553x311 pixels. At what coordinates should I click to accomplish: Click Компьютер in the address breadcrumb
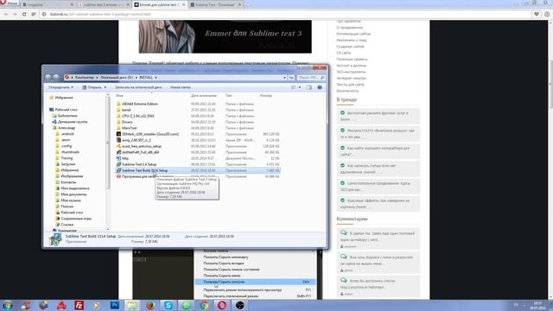click(x=85, y=77)
